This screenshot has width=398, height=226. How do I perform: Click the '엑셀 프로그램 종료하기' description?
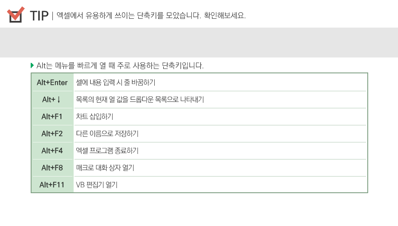(107, 151)
